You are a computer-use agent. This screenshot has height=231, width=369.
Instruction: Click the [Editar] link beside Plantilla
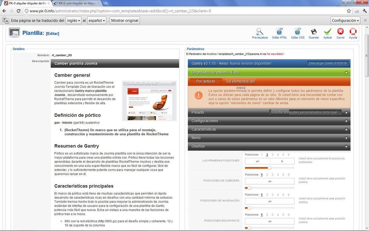[52, 34]
